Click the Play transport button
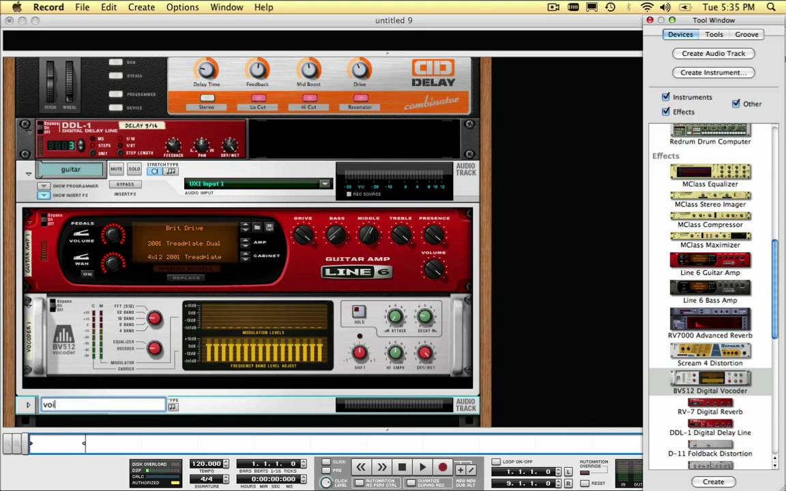Image resolution: width=786 pixels, height=491 pixels. coord(422,467)
